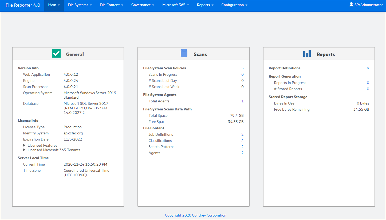Open the Reports navigation menu

pos(205,5)
